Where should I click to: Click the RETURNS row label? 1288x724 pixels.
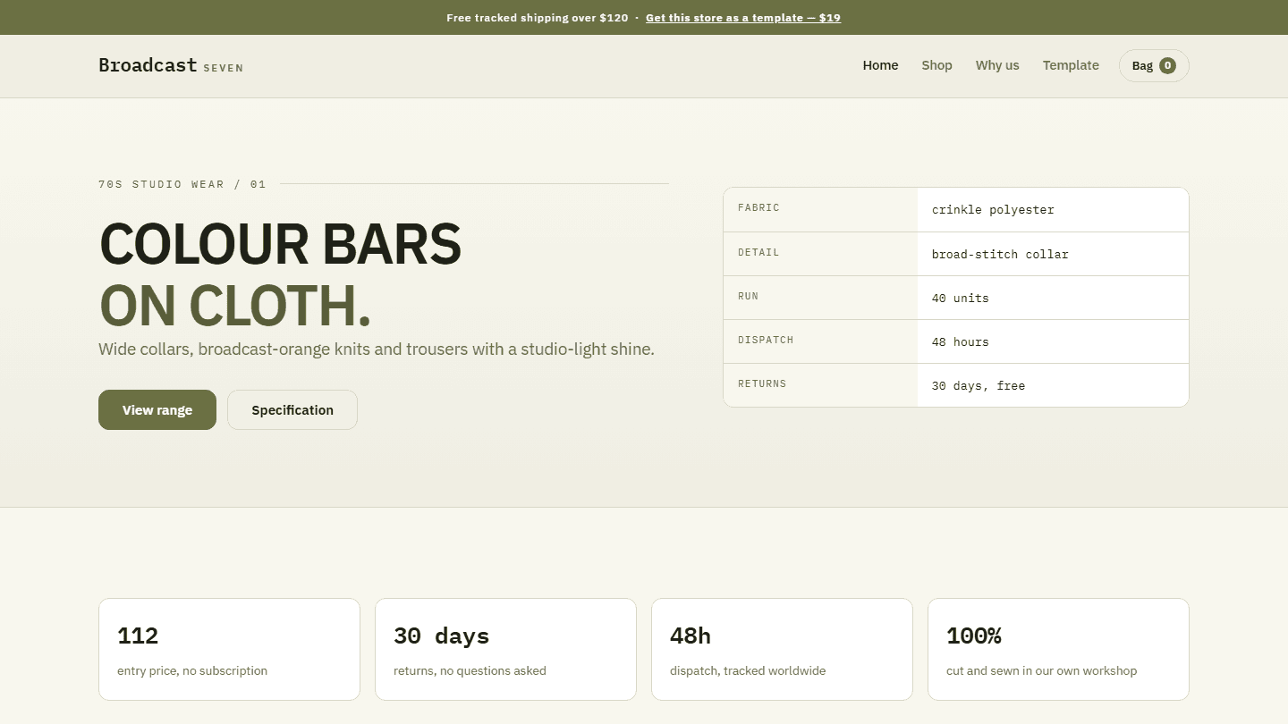[x=762, y=384]
